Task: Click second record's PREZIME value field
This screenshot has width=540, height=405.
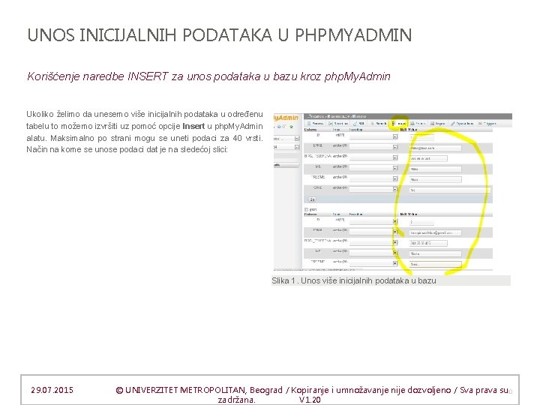Action: (x=435, y=264)
